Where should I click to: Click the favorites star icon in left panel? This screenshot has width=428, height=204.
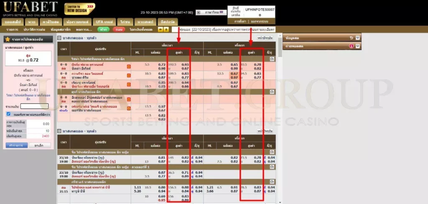(x=7, y=39)
